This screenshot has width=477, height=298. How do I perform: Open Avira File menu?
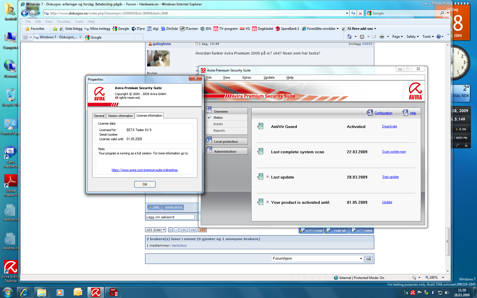[x=209, y=77]
